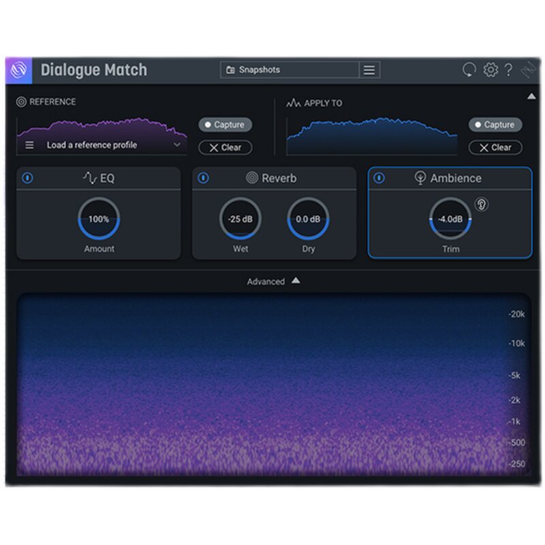Open the settings gear icon
Image resolution: width=545 pixels, height=545 pixels.
490,70
